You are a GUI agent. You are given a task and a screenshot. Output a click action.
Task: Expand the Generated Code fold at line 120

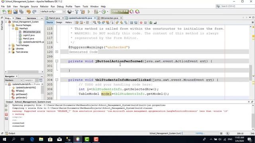pos(57,52)
